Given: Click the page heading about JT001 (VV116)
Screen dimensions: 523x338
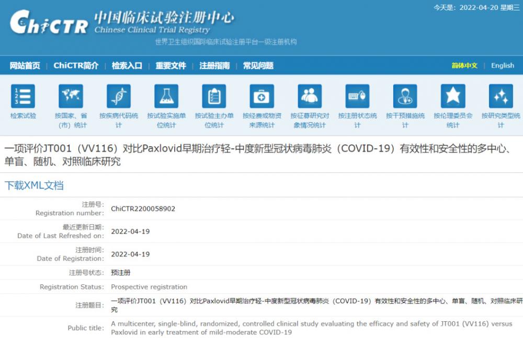Looking at the screenshot, I should [257, 155].
